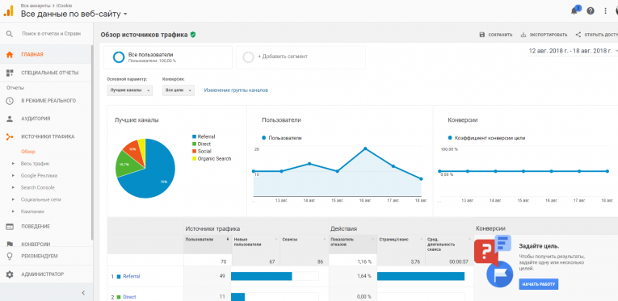
Task: Collapse the sidebar with the chevron
Action: tap(83, 293)
